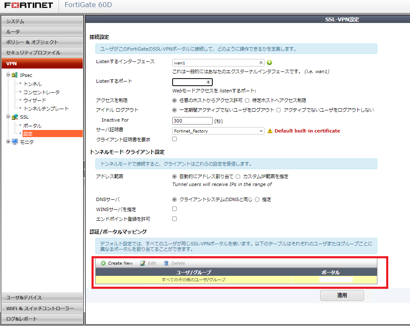
Task: Click the Fortinet logo
Action: tap(29, 5)
